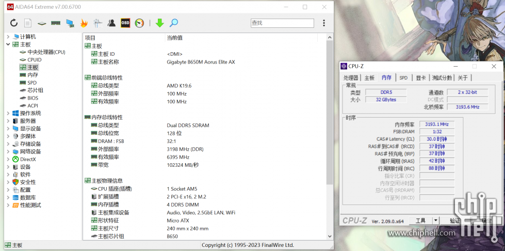Select 安全性 in the tree
The height and width of the screenshot is (251, 505).
(28, 182)
